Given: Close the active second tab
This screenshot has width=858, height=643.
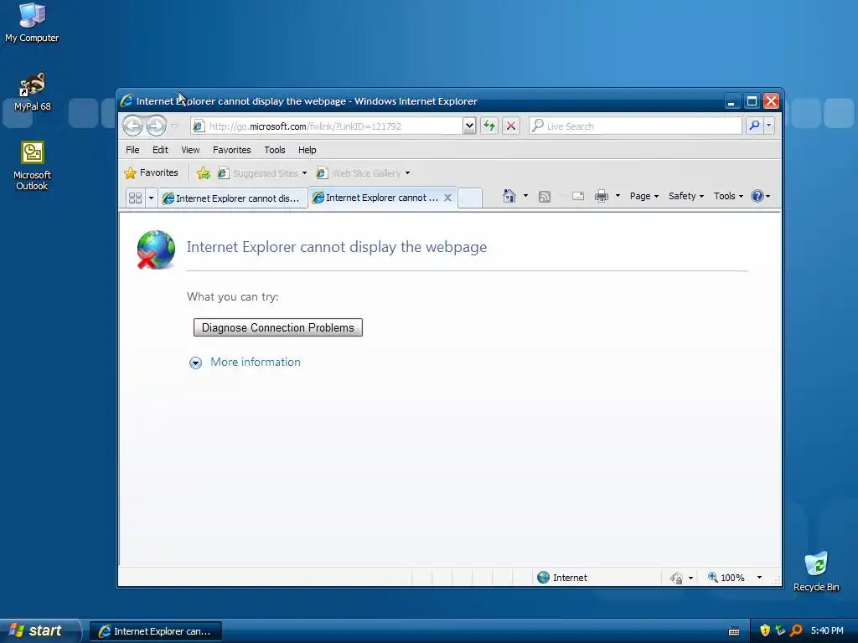Looking at the screenshot, I should (x=447, y=198).
